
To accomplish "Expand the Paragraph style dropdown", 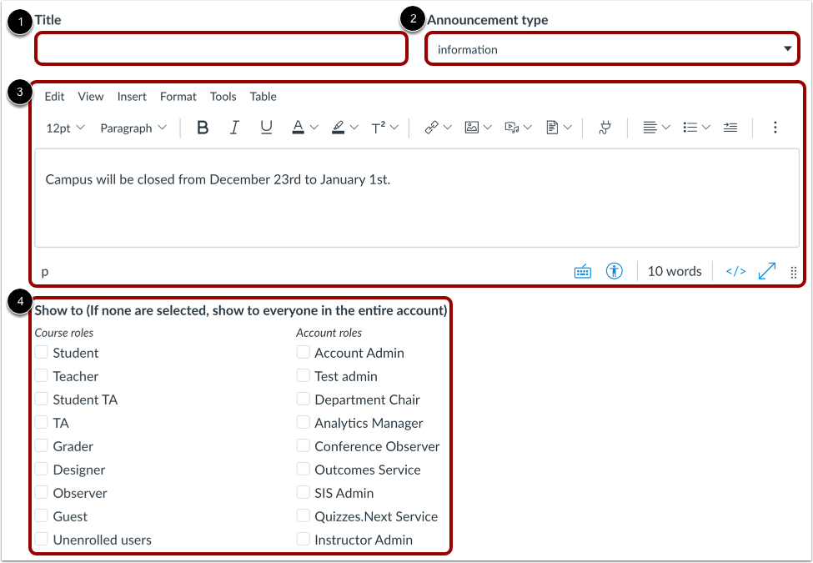I will [133, 127].
